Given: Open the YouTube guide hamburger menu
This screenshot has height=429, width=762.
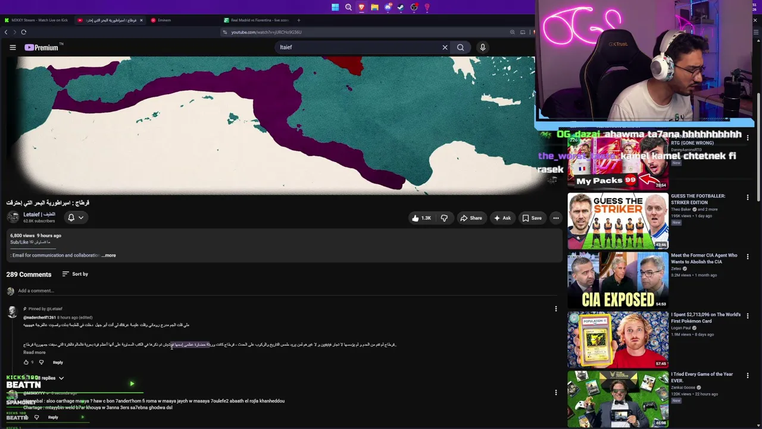Looking at the screenshot, I should point(13,48).
